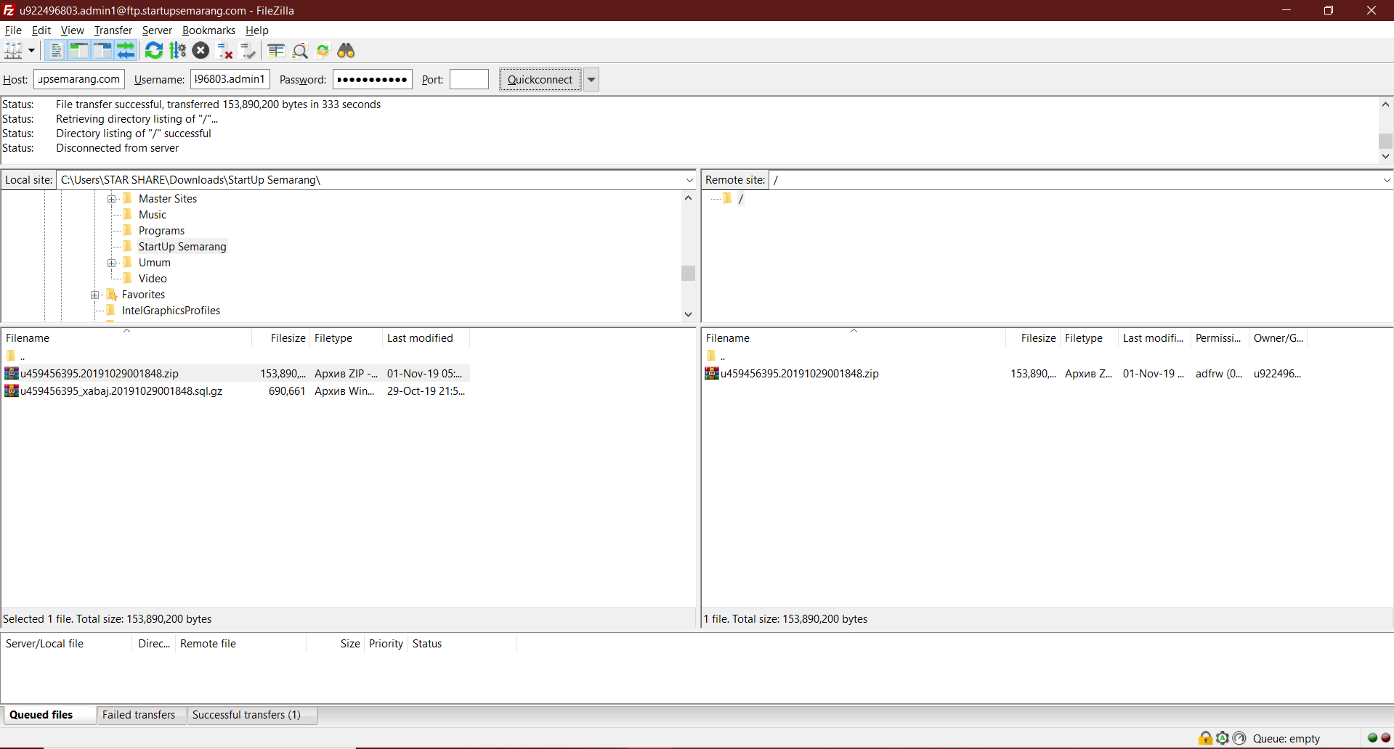The image size is (1394, 749).
Task: Click the Host input field
Action: coord(79,79)
